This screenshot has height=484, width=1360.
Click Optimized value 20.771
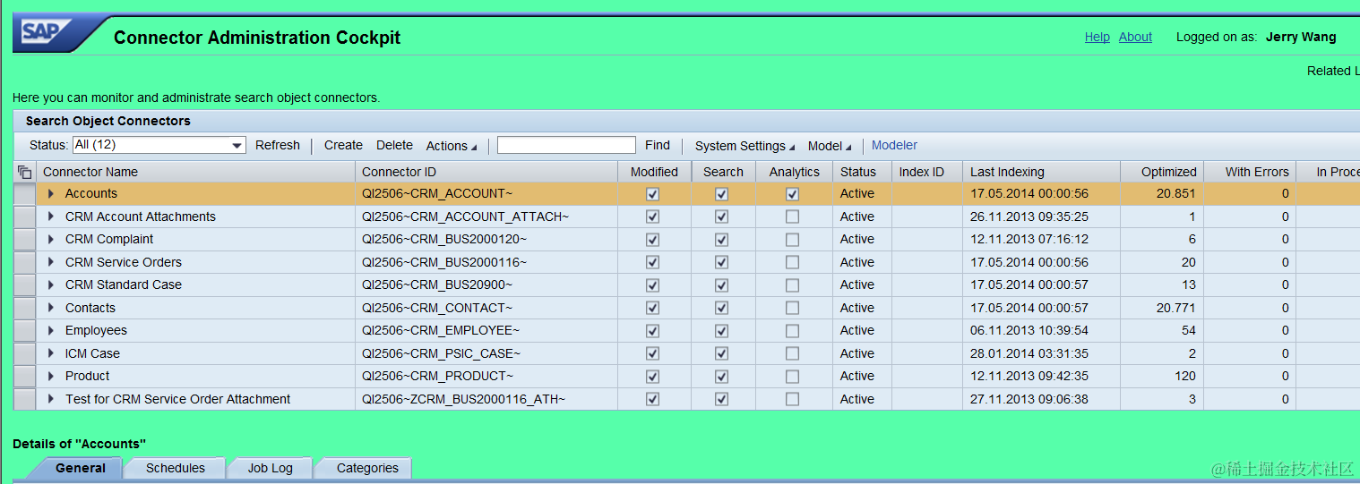click(1176, 308)
